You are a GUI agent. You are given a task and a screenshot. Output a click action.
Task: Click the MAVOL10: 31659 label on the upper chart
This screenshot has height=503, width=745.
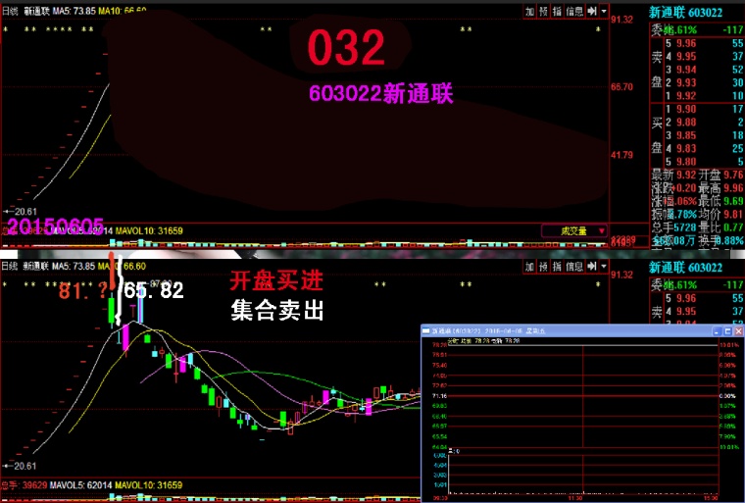pos(149,231)
